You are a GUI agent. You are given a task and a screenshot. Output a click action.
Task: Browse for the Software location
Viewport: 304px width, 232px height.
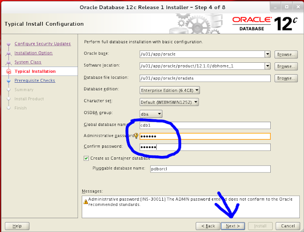(x=286, y=67)
